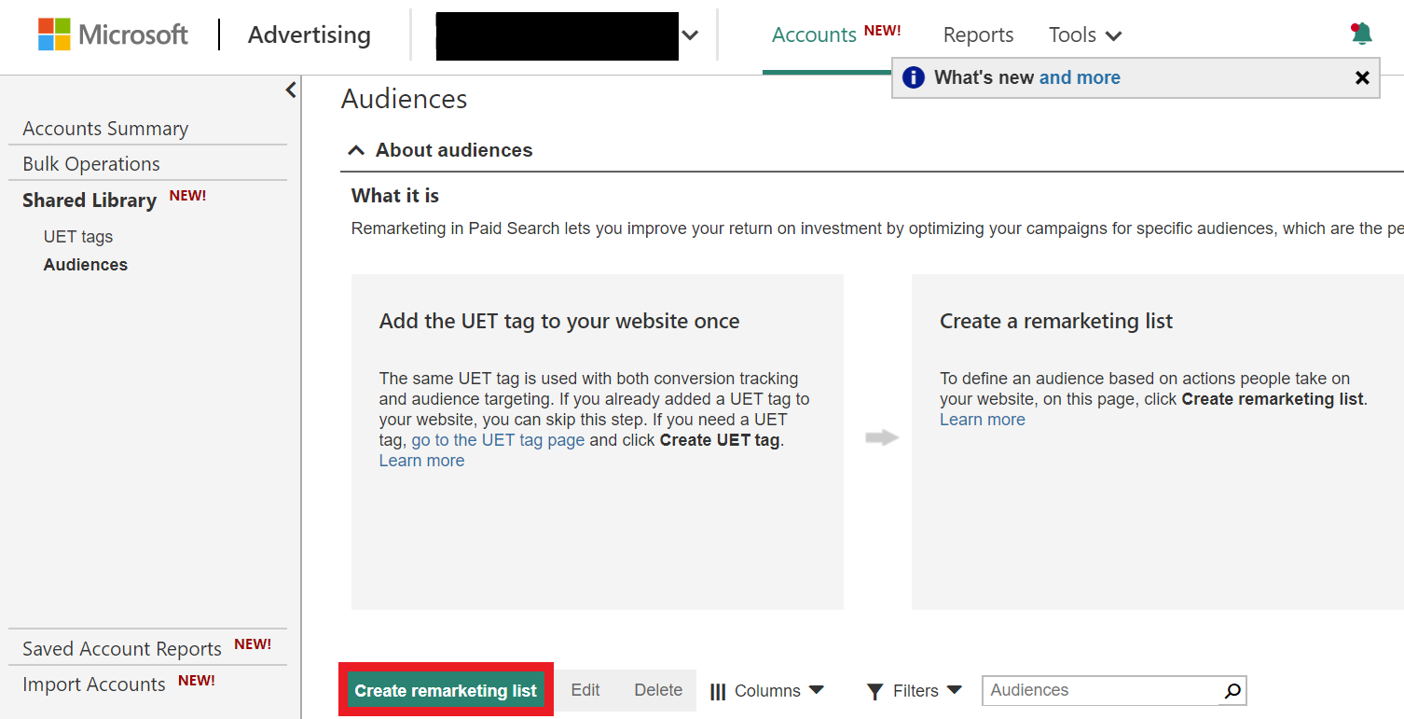Open the account selector dropdown arrow
Image resolution: width=1404 pixels, height=719 pixels.
pos(690,35)
